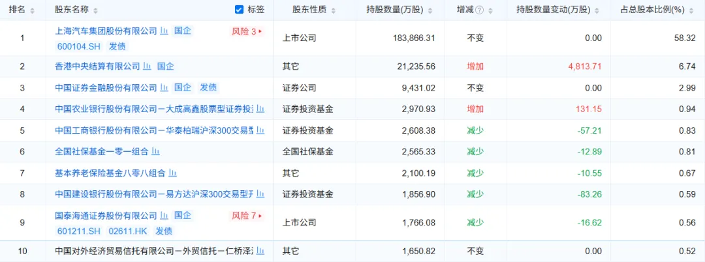The width and height of the screenshot is (705, 262).
Task: Toggle the 标签 checkbox
Action: [239, 9]
